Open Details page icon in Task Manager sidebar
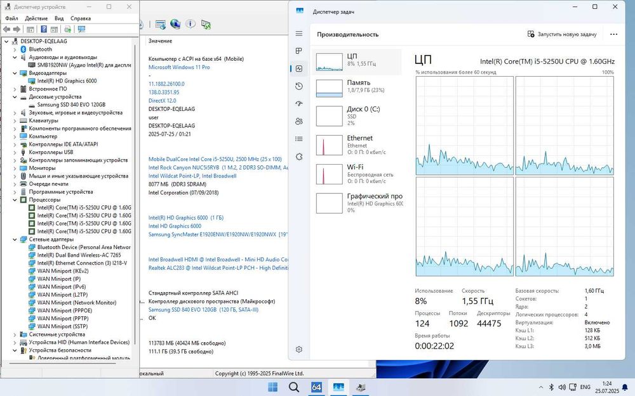 299,139
